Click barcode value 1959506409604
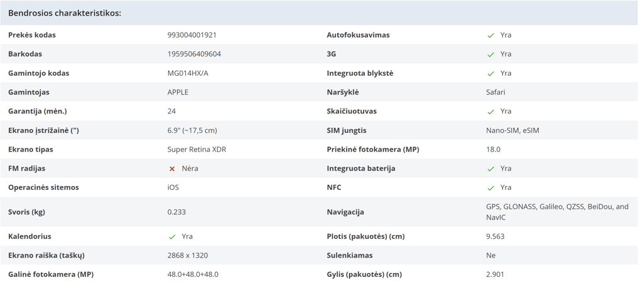This screenshot has height=292, width=643. click(x=194, y=54)
